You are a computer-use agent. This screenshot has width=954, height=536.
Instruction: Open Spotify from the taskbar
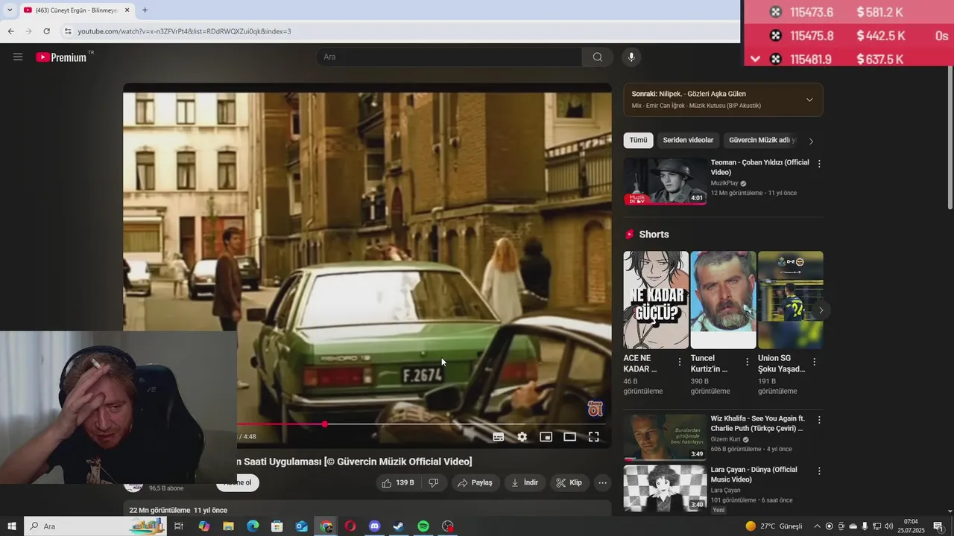[x=423, y=526]
